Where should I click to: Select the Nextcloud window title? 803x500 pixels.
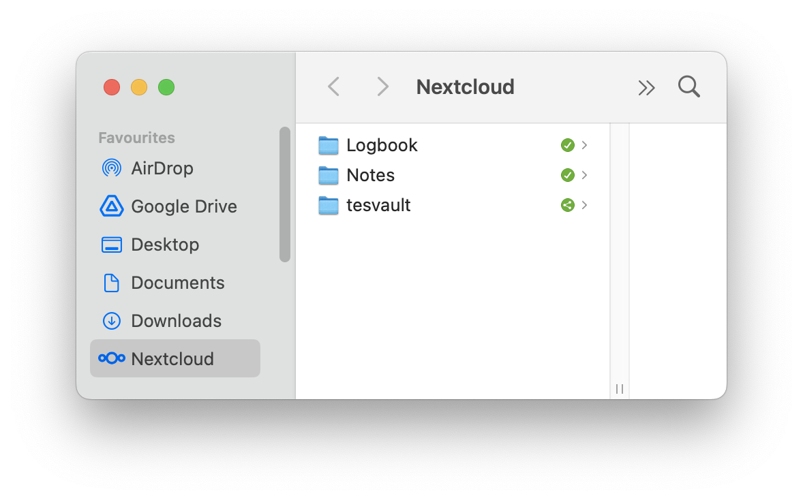465,87
